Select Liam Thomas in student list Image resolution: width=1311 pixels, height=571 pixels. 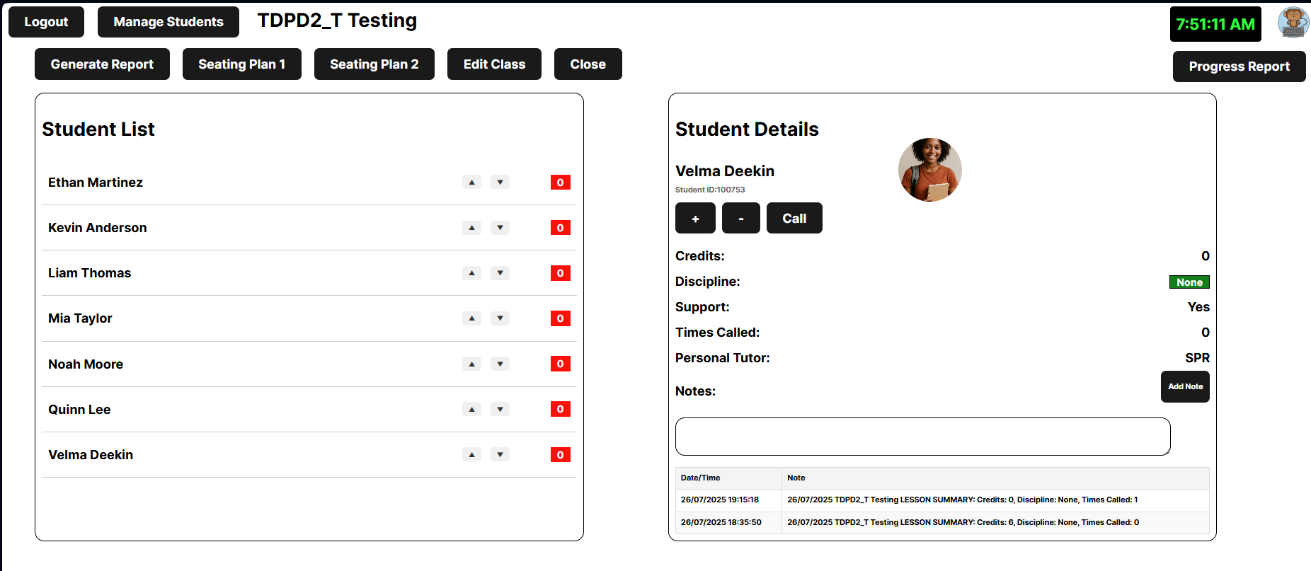90,273
